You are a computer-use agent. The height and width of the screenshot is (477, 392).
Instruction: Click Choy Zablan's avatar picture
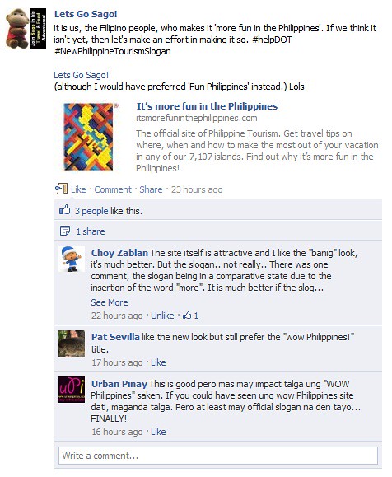click(x=72, y=259)
